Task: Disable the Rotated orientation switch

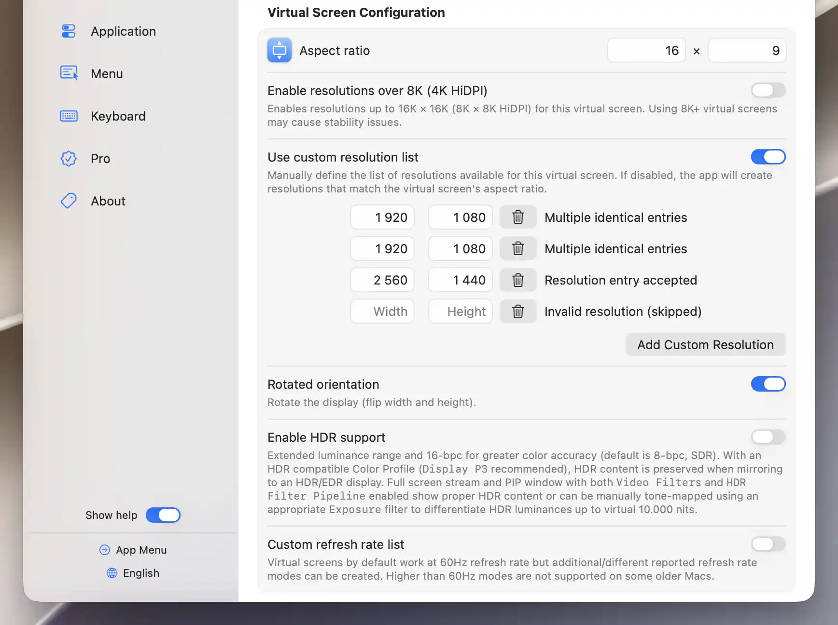Action: [768, 384]
